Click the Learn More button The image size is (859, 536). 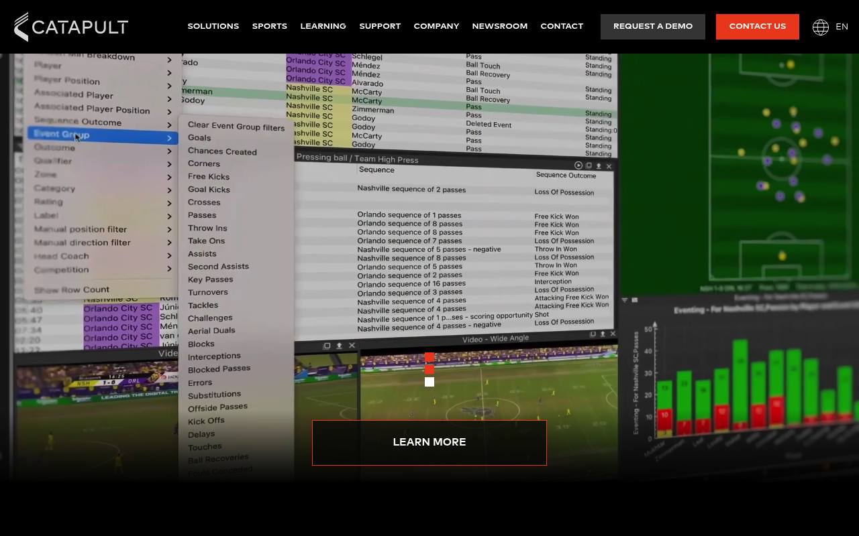pyautogui.click(x=429, y=443)
